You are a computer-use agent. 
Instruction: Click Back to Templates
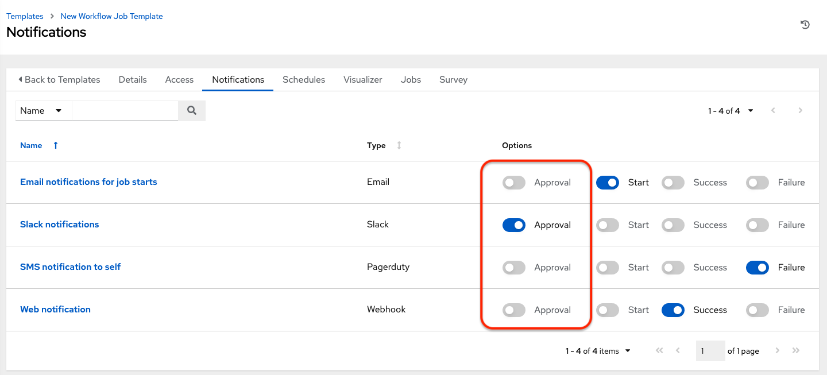(x=60, y=79)
